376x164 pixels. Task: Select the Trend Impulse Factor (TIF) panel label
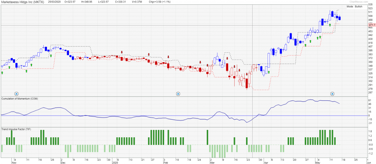tap(16, 129)
